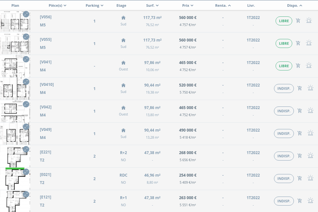Click the Renta. column header
Image resolution: width=318 pixels, height=212 pixels.
pos(223,5)
